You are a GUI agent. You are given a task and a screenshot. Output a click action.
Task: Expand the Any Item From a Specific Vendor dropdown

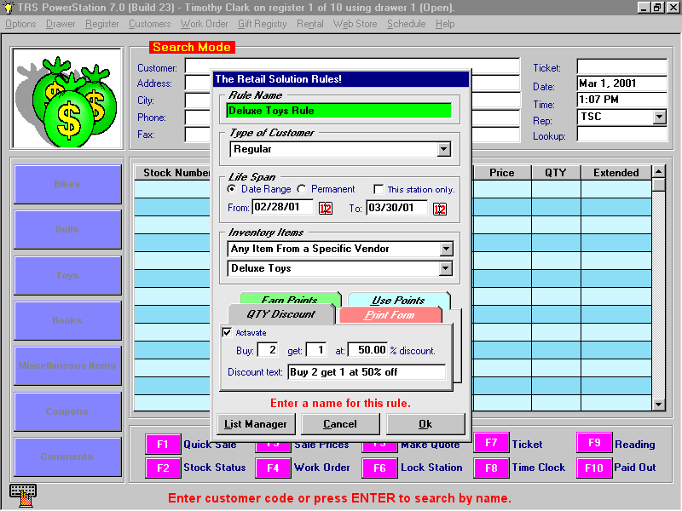[446, 249]
